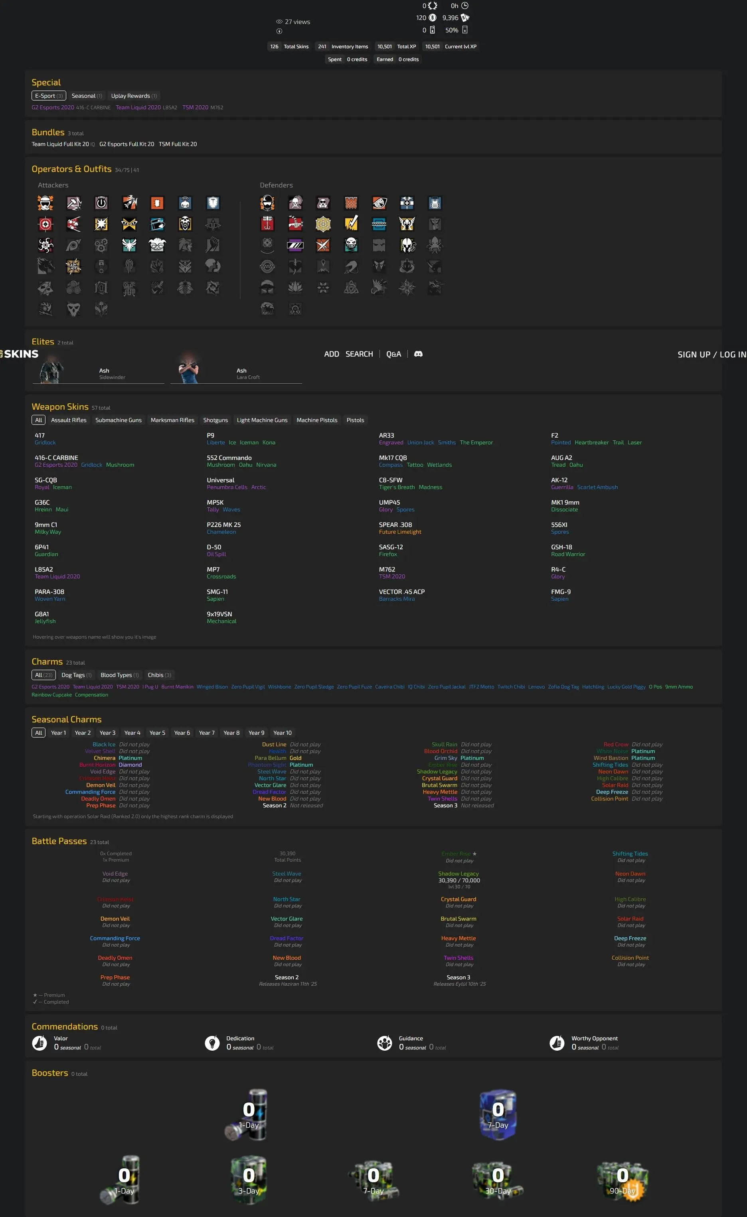
Task: Select the Doc medical cross defender icon
Action: (407, 203)
